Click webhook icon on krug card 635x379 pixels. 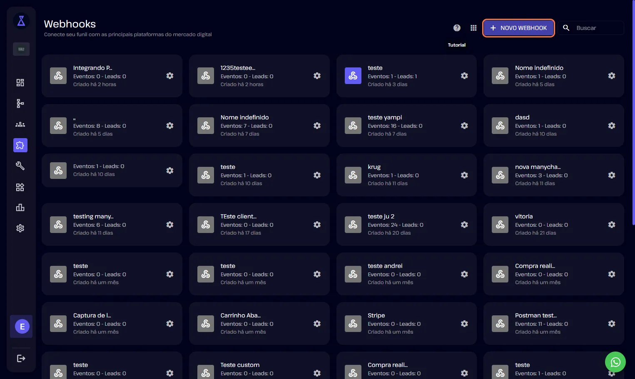pos(353,175)
